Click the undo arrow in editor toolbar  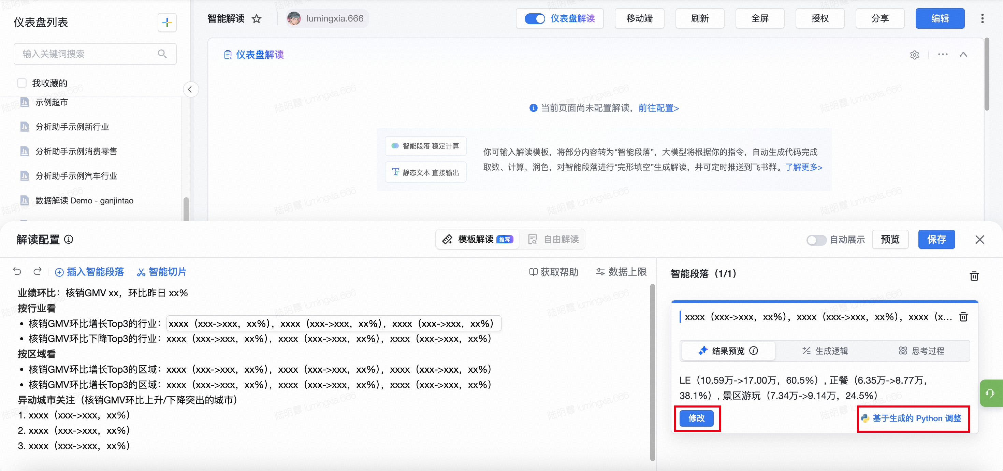17,271
